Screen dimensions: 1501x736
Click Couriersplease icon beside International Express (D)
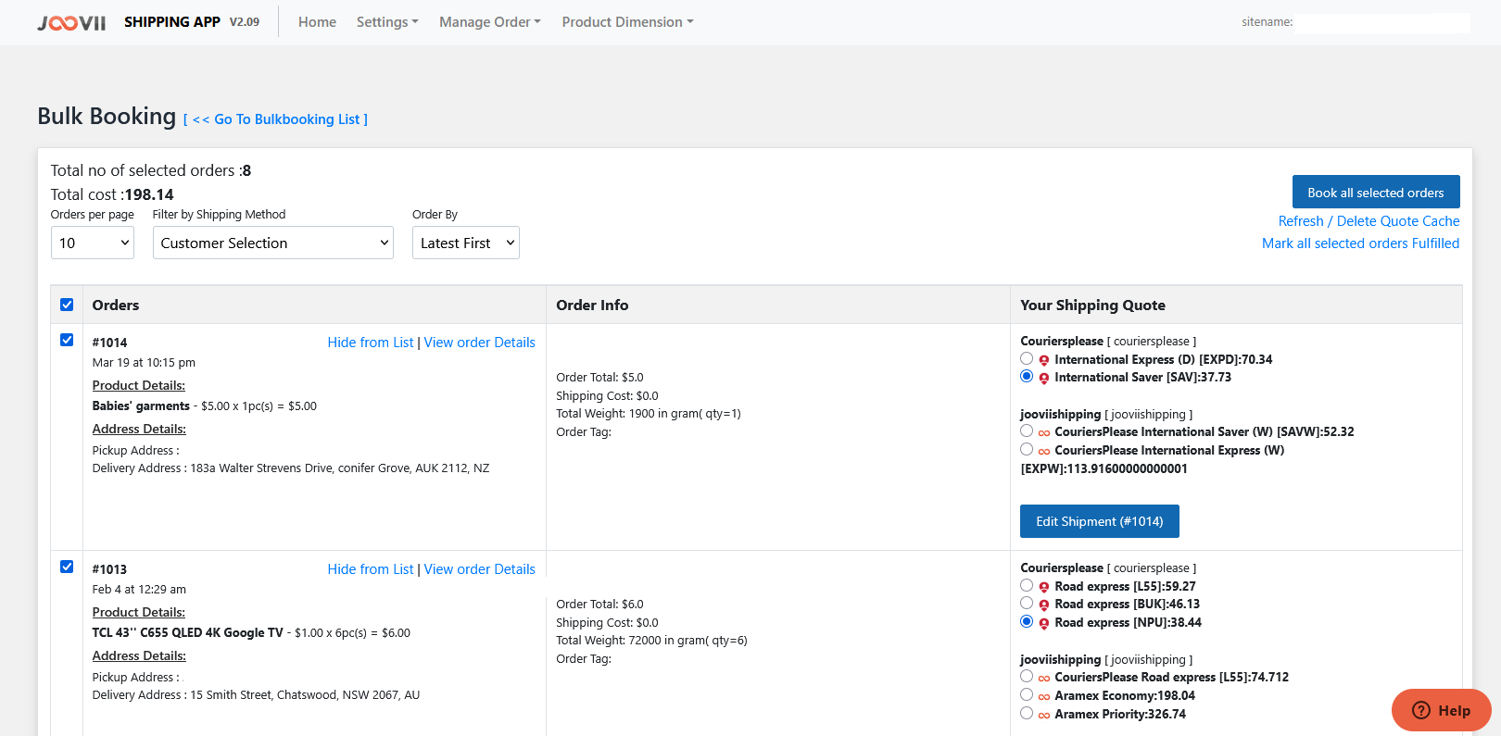1044,360
